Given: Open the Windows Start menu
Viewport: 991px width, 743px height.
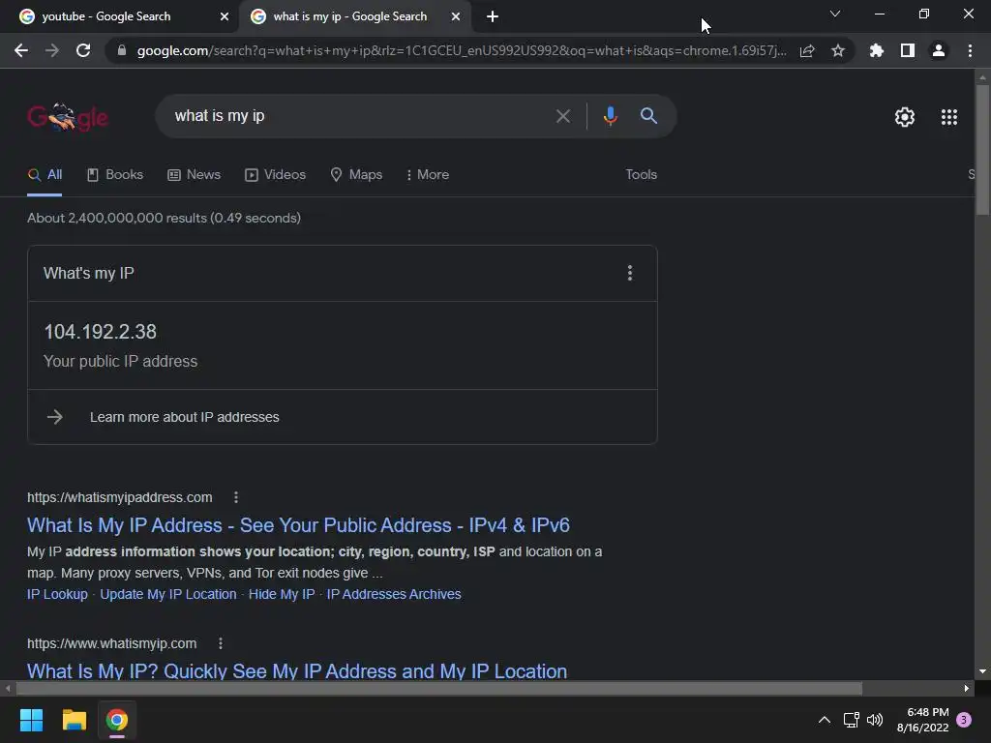Looking at the screenshot, I should click(31, 720).
